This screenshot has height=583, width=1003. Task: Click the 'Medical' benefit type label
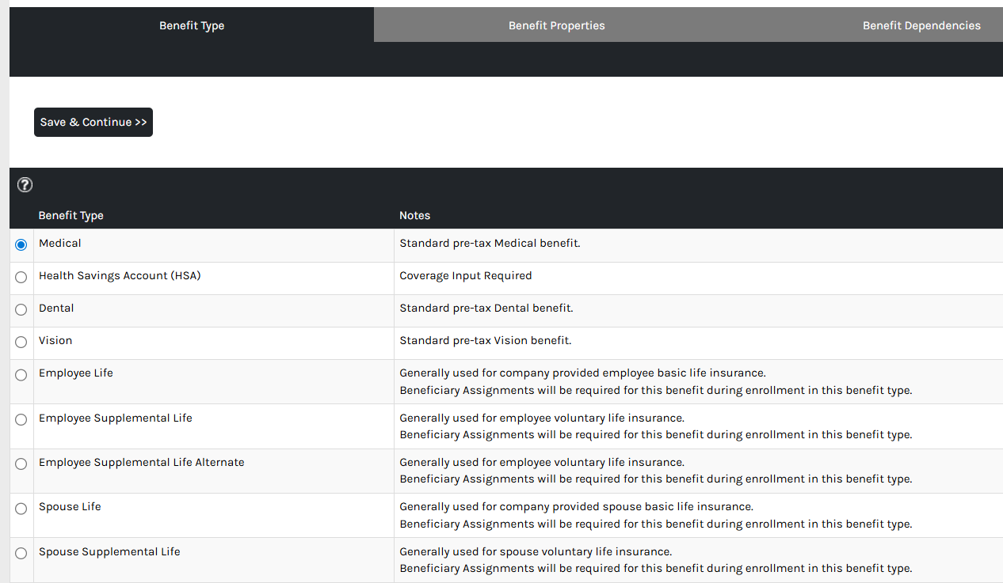click(x=60, y=243)
